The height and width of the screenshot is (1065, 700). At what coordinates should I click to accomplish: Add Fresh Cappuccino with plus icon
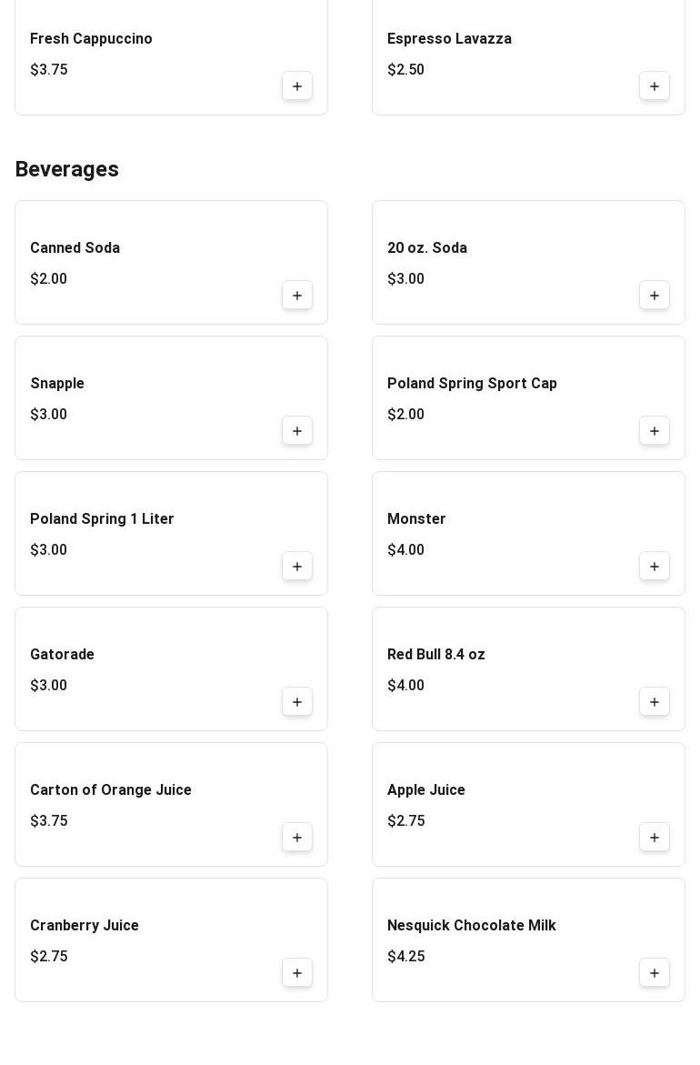click(297, 86)
